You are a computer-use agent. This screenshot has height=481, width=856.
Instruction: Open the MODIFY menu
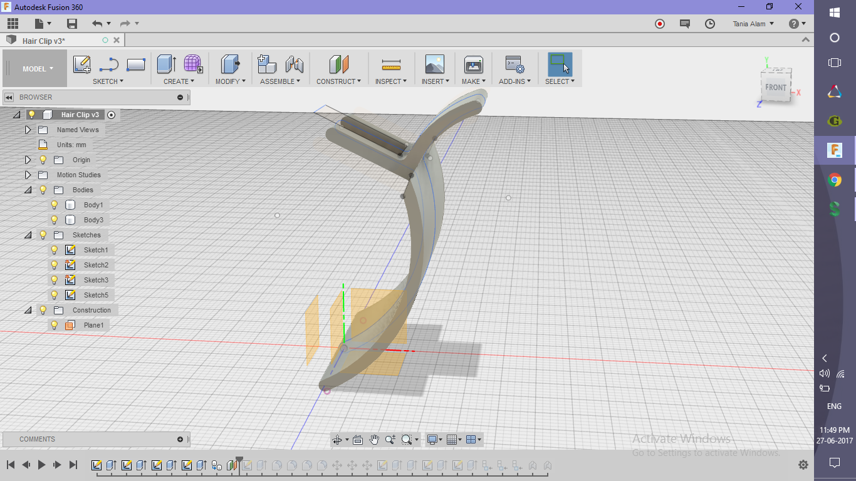[231, 81]
